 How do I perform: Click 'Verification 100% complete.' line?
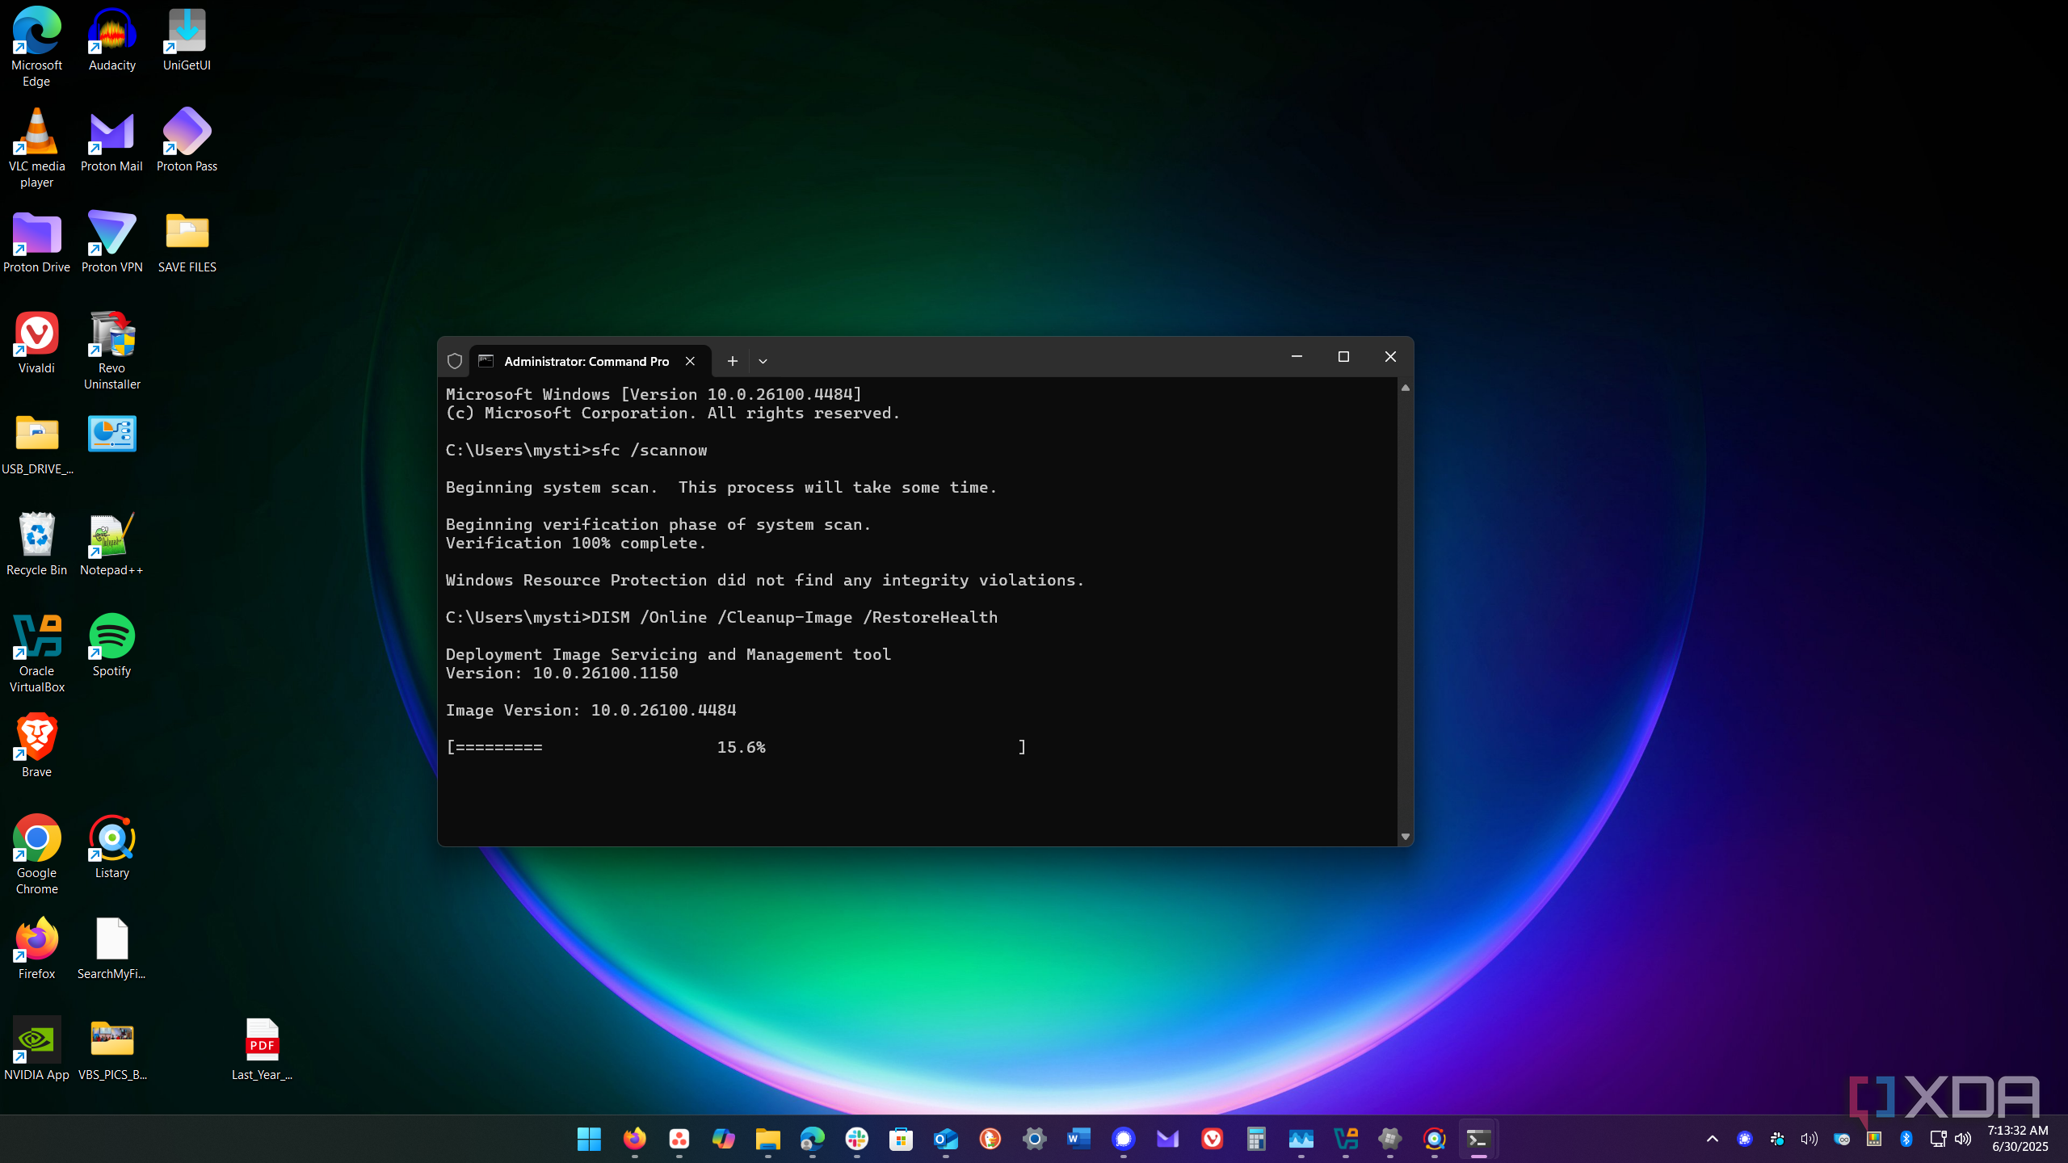(576, 543)
